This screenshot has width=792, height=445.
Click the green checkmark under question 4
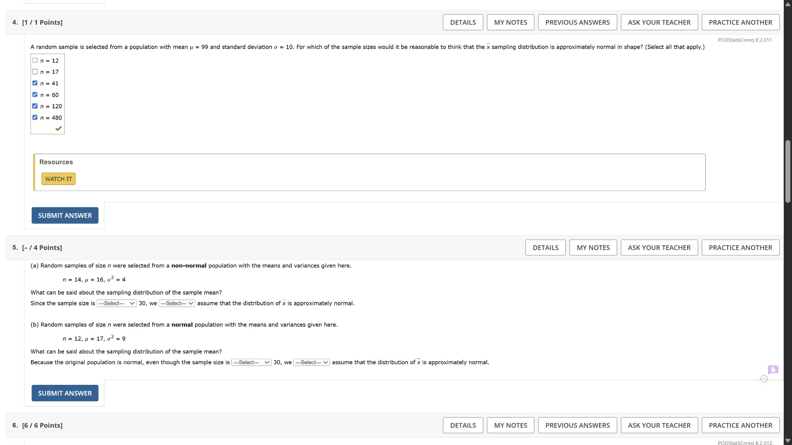coord(59,129)
